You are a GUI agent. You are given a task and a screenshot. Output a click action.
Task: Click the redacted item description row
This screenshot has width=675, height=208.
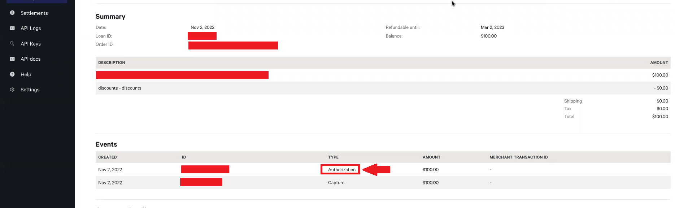coord(182,75)
